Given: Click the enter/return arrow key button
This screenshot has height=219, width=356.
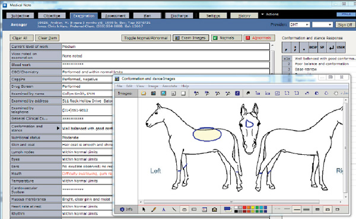Looking at the screenshot, I should coord(331,47).
